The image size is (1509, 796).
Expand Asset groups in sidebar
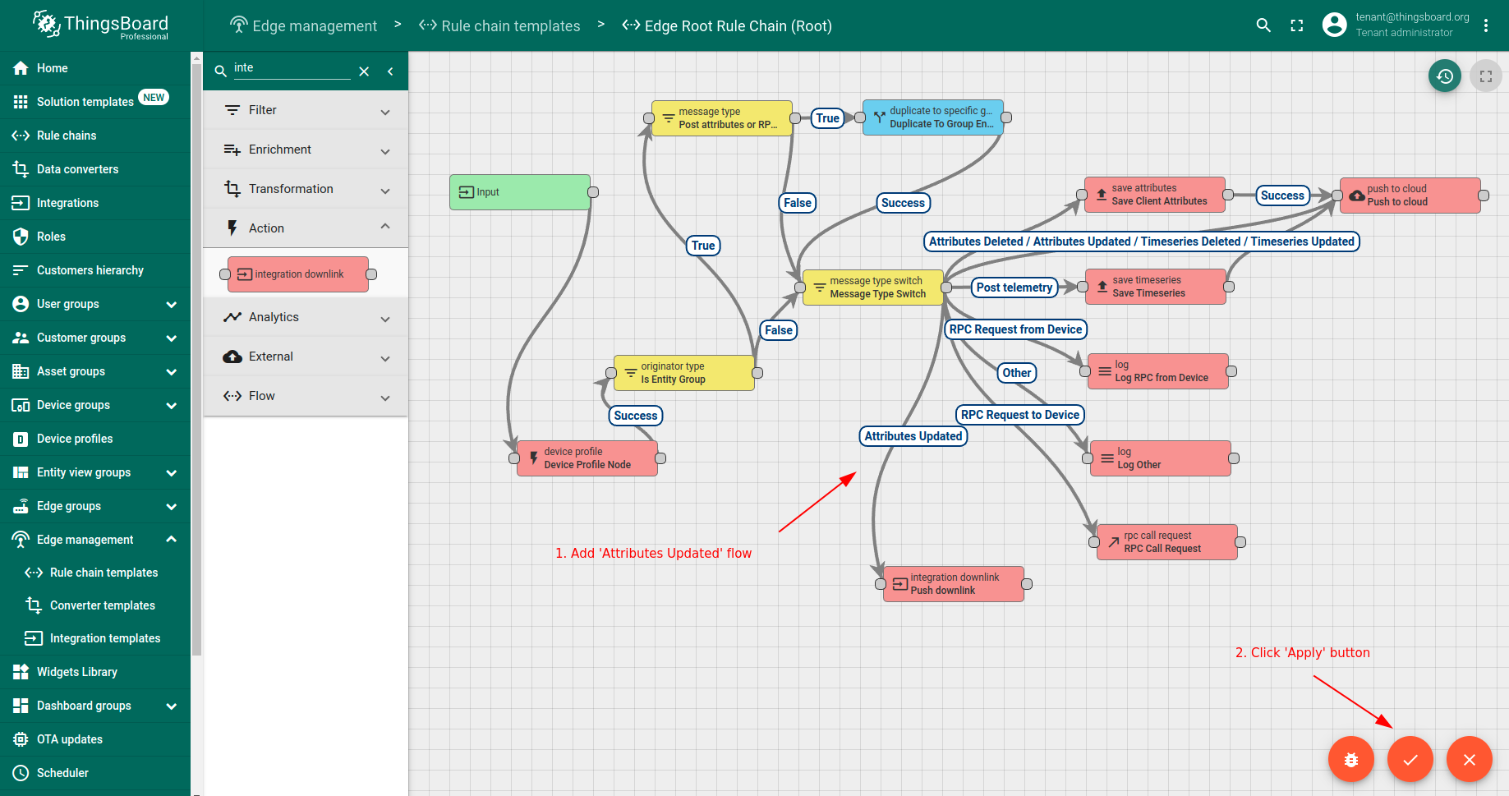coord(172,371)
